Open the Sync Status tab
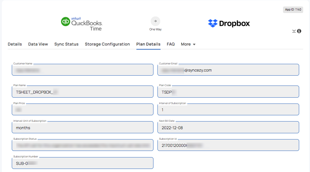 click(66, 44)
